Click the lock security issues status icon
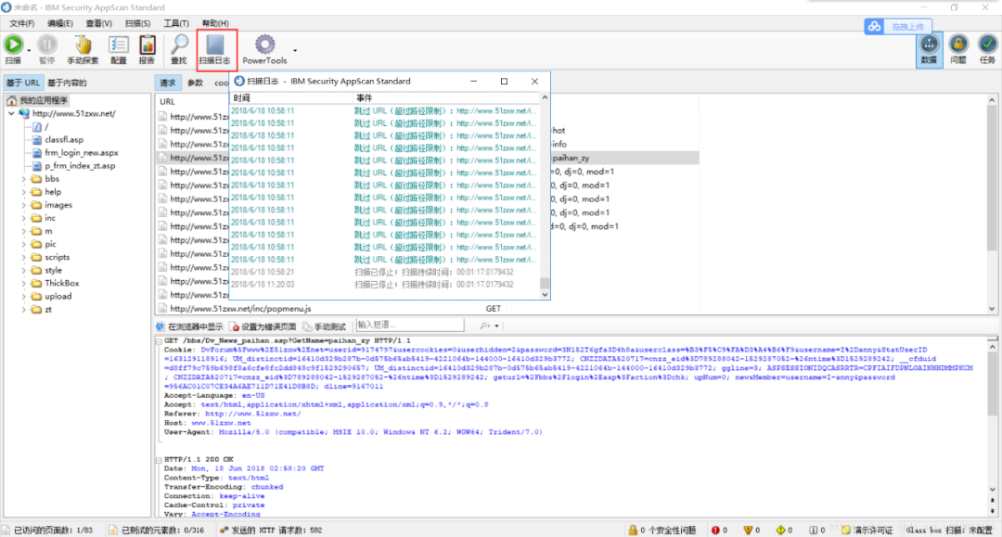 point(633,530)
